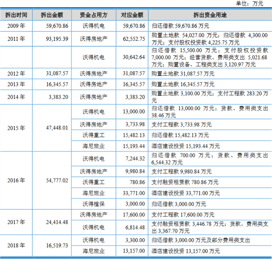Select the 2017 年 cell
The image size is (272, 259).
tap(16, 222)
